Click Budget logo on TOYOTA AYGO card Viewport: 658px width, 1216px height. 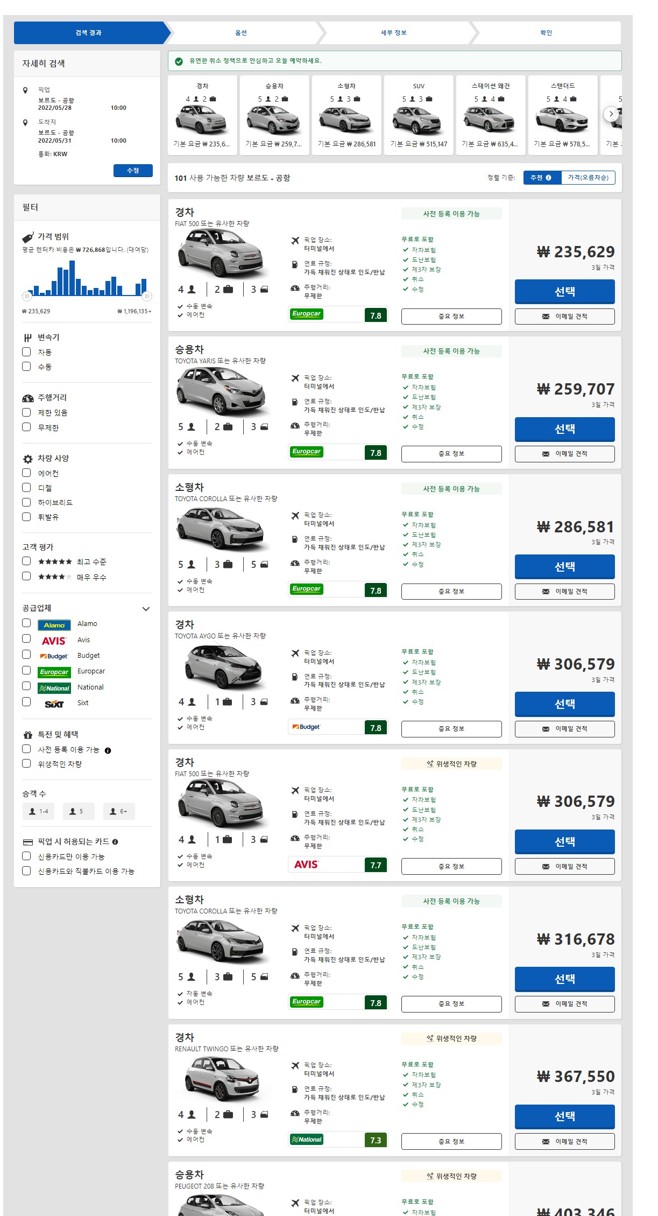[306, 727]
